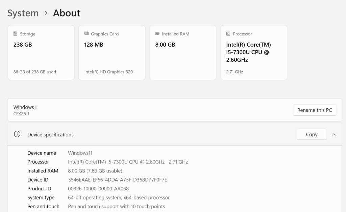Click the Device specifications info icon

(x=17, y=134)
